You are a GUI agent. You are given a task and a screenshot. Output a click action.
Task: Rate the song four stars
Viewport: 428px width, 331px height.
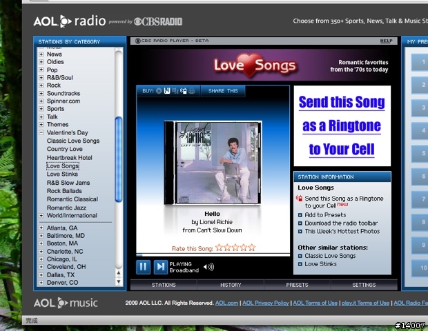pos(244,248)
